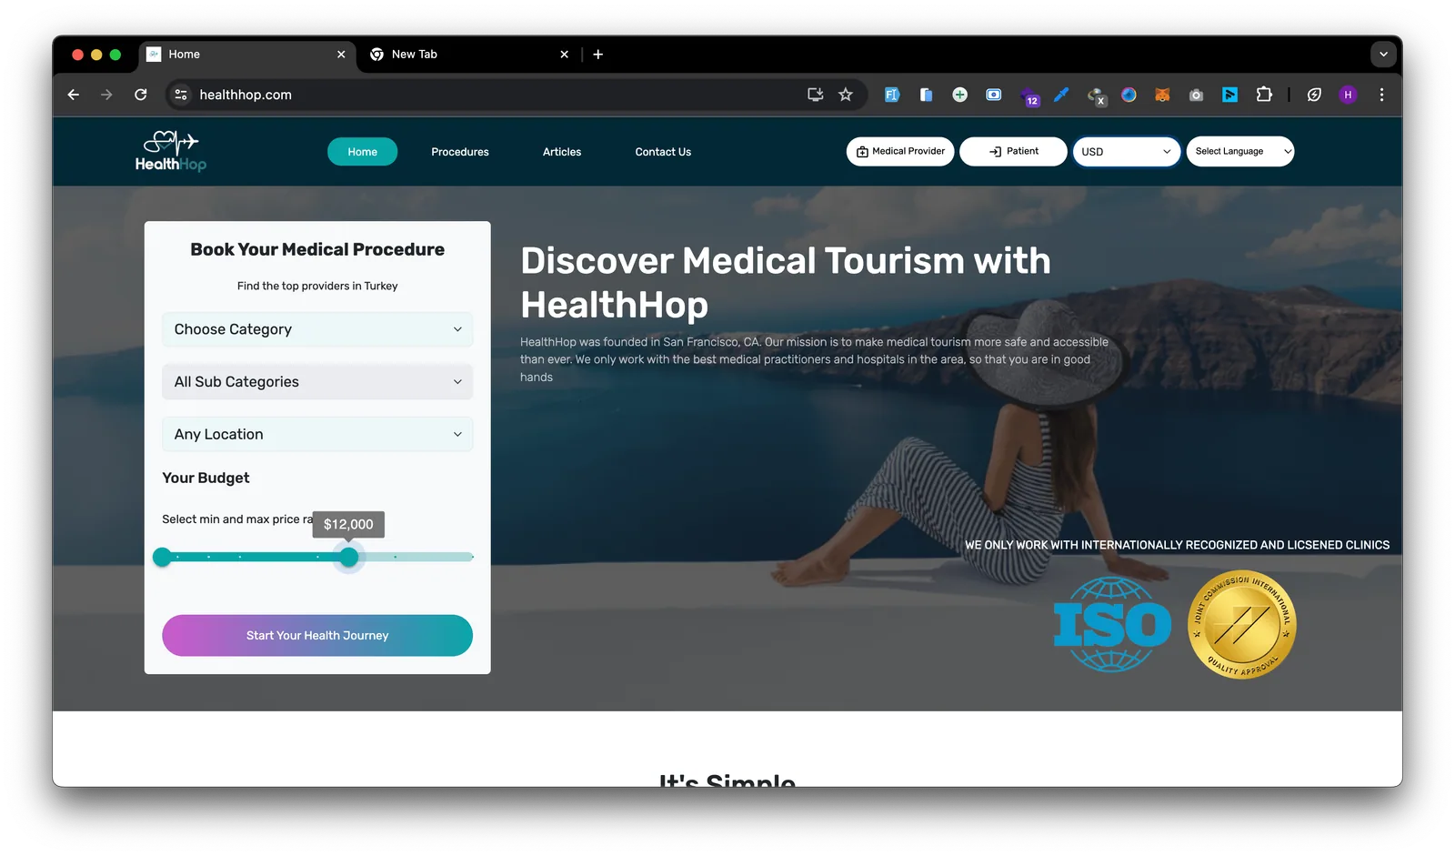The height and width of the screenshot is (856, 1455).
Task: Open the gray camera extension icon
Action: (1196, 95)
